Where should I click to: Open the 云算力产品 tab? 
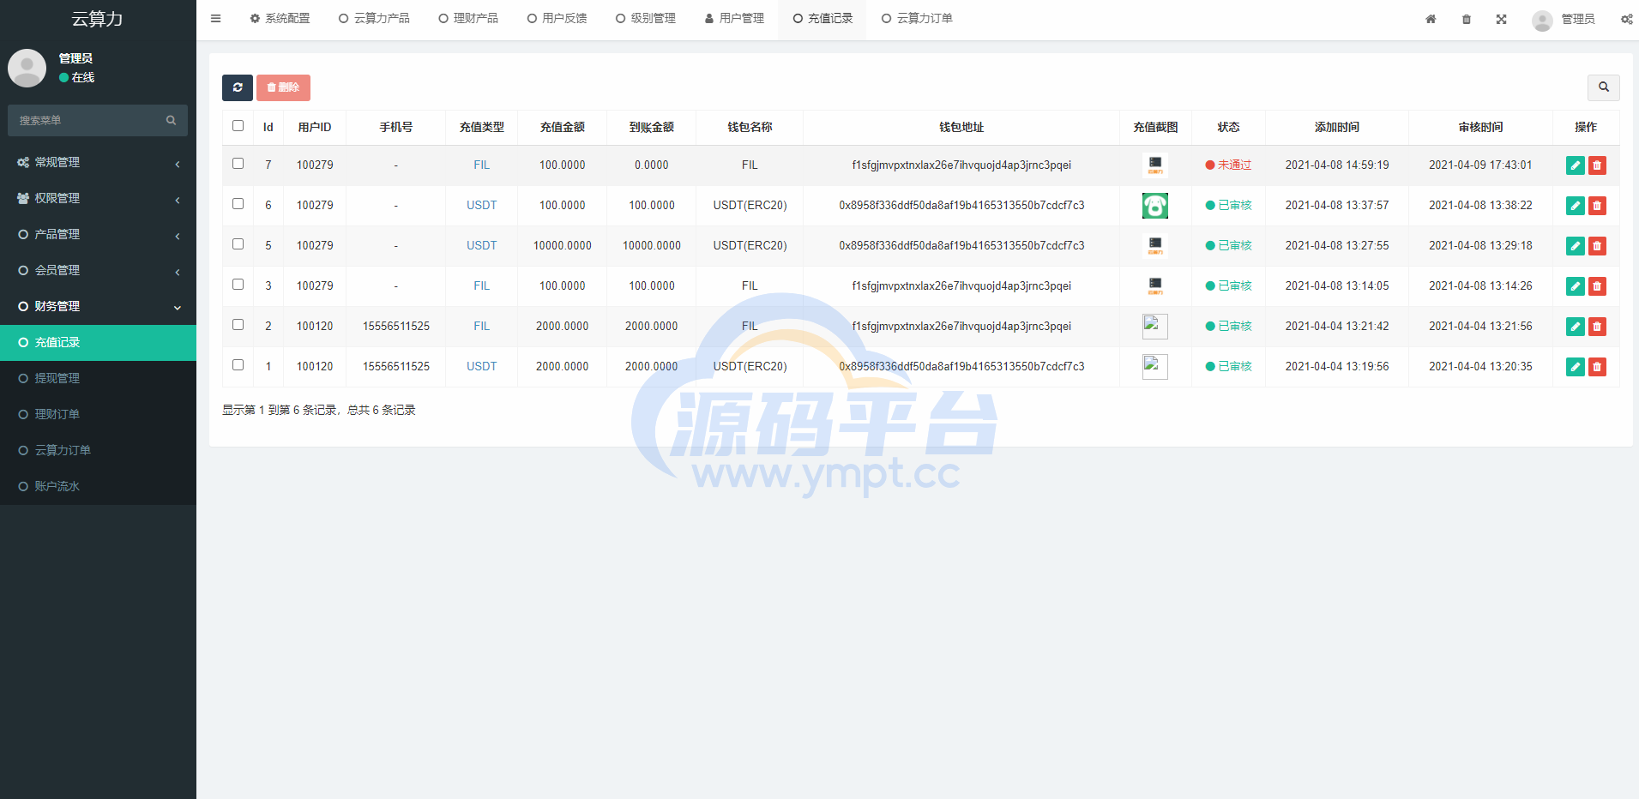click(x=374, y=19)
